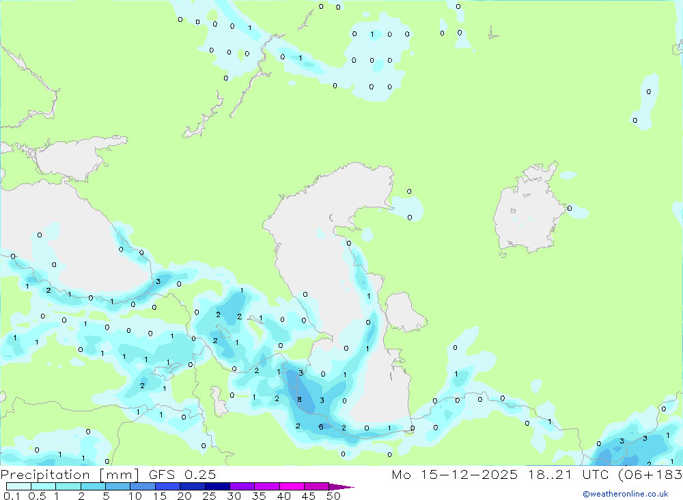Click the legend scale label "30"
This screenshot has height=500, width=683.
(x=234, y=496)
